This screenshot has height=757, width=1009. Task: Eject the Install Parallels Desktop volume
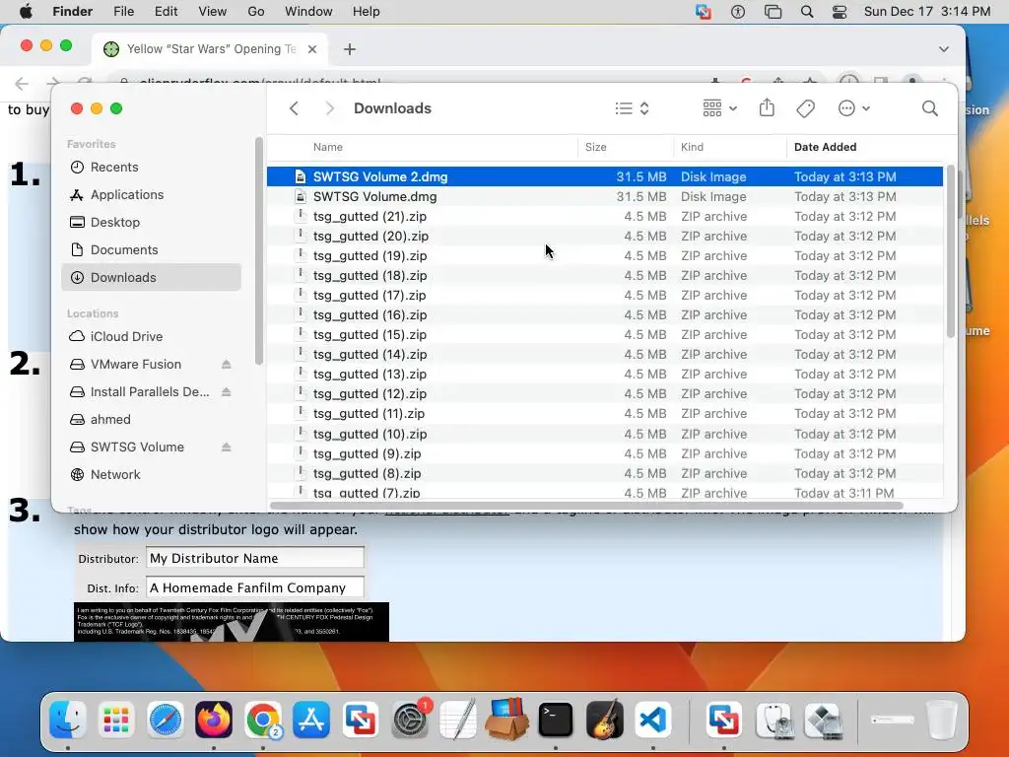point(226,392)
